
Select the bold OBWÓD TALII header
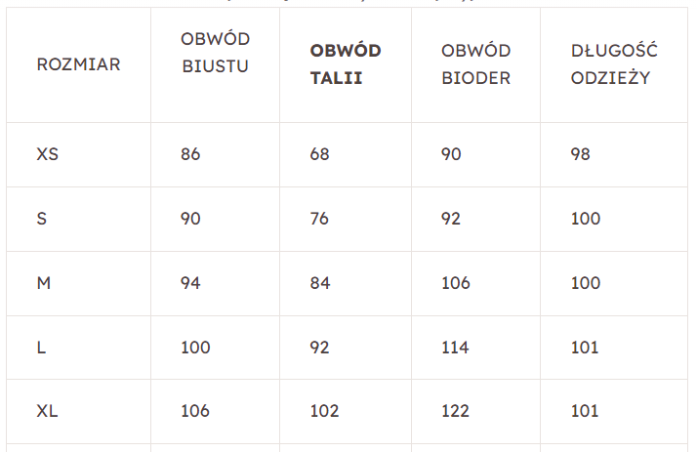coord(345,64)
